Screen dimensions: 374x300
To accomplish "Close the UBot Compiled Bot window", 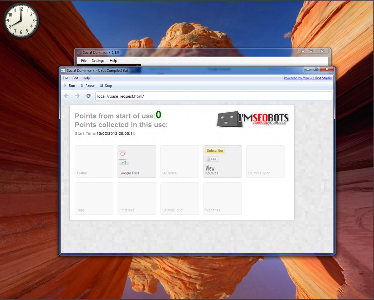I will [327, 69].
